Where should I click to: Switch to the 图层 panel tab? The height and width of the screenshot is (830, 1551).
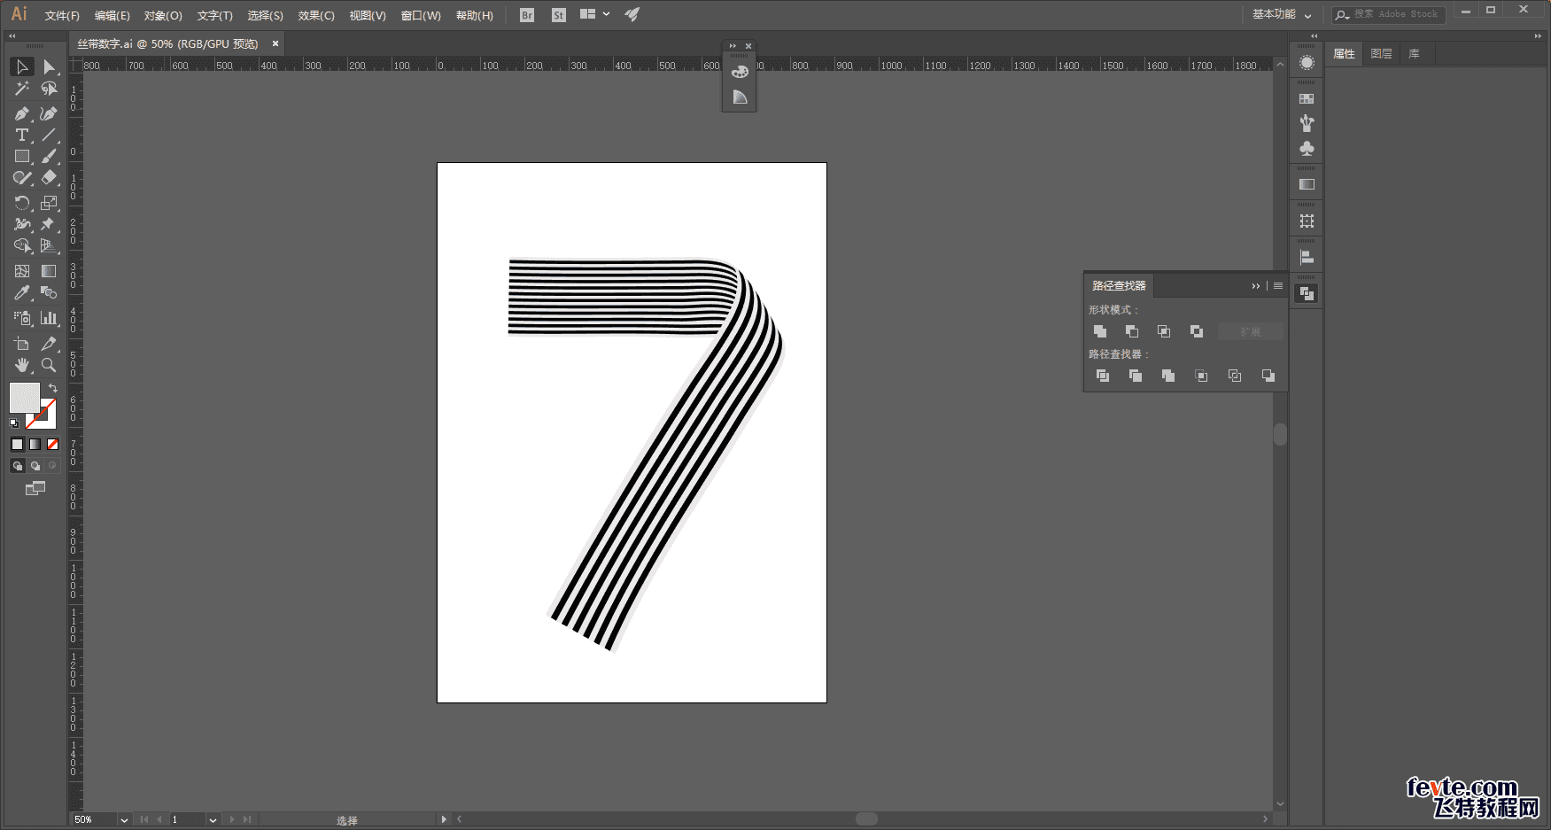1381,54
